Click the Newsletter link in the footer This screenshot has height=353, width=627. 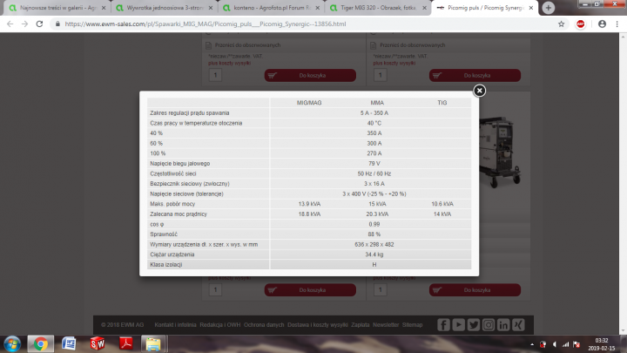(385, 324)
